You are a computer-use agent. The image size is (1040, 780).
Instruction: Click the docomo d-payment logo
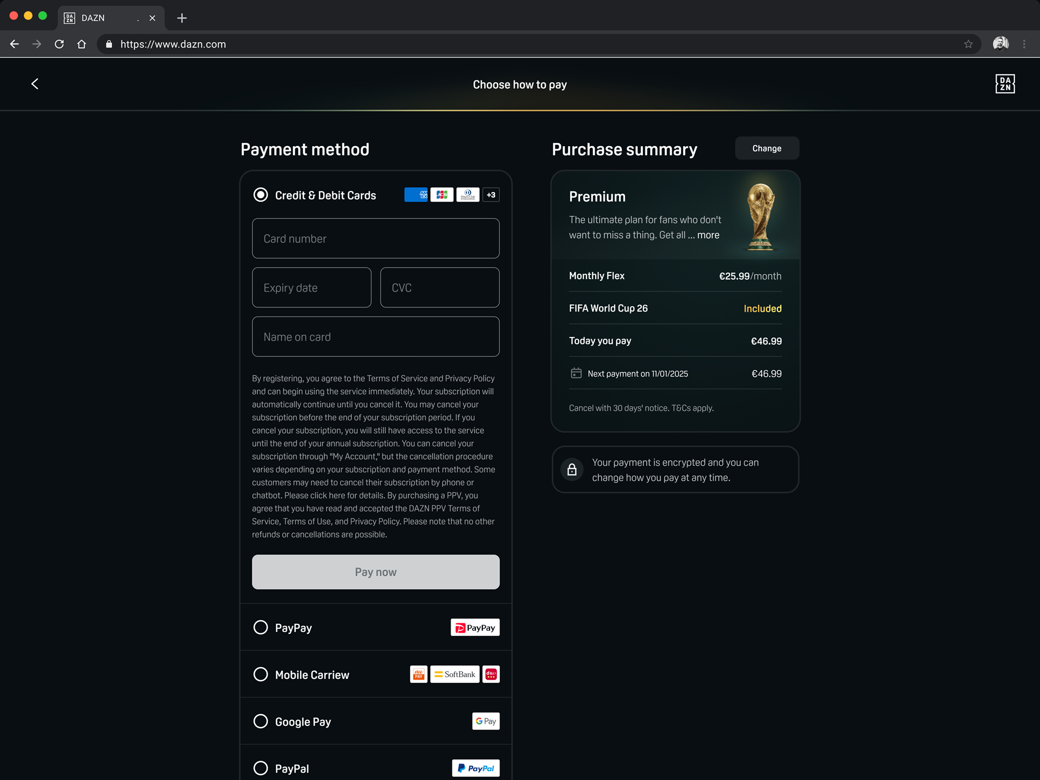(x=491, y=674)
